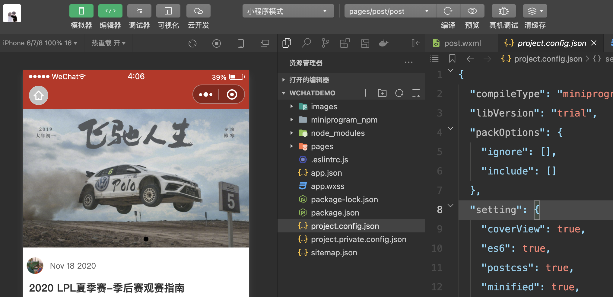
Task: Open the iPhone 6/7/8 device dropdown
Action: click(40, 43)
